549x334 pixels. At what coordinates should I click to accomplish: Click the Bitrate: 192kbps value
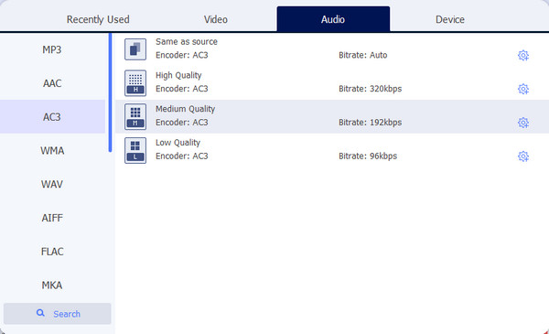coord(370,123)
